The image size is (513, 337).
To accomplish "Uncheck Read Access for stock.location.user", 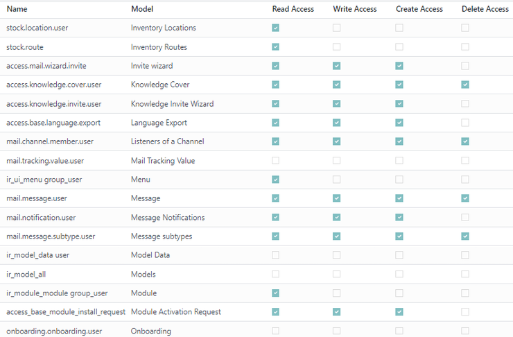I will click(275, 28).
